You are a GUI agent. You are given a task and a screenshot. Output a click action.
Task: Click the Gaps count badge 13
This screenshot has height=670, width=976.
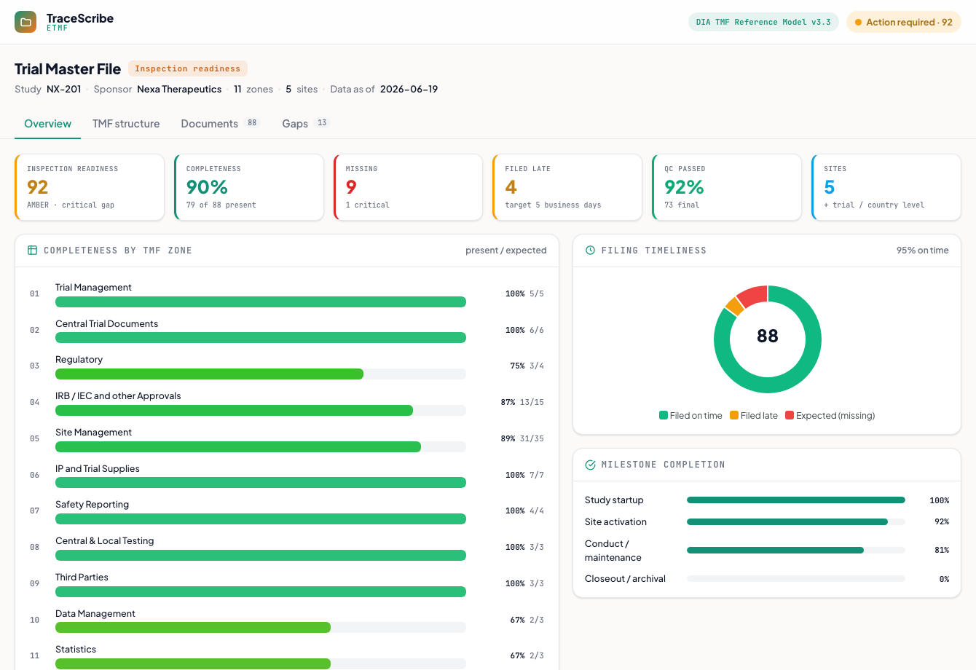click(x=322, y=123)
